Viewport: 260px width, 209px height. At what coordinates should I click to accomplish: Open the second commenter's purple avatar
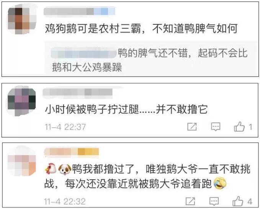click(x=22, y=101)
